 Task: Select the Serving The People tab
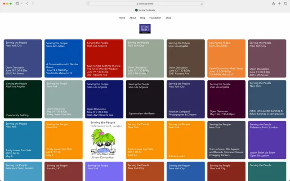[x=145, y=10]
